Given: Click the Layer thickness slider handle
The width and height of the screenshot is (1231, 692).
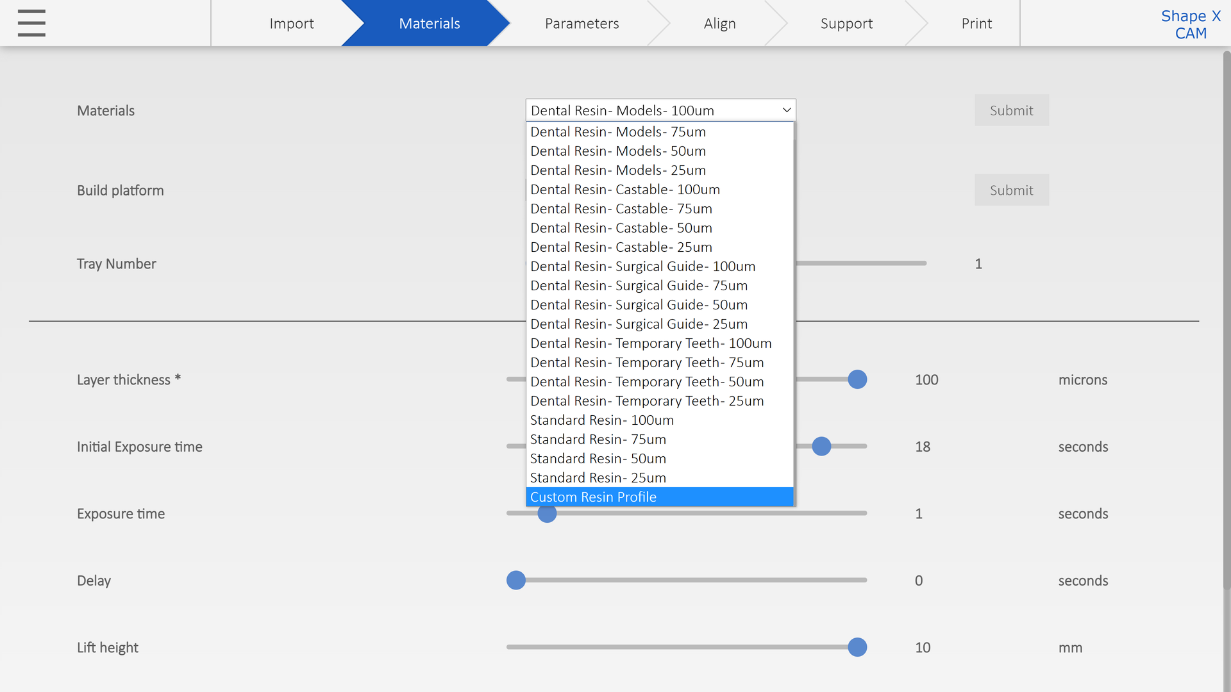Looking at the screenshot, I should [x=857, y=379].
